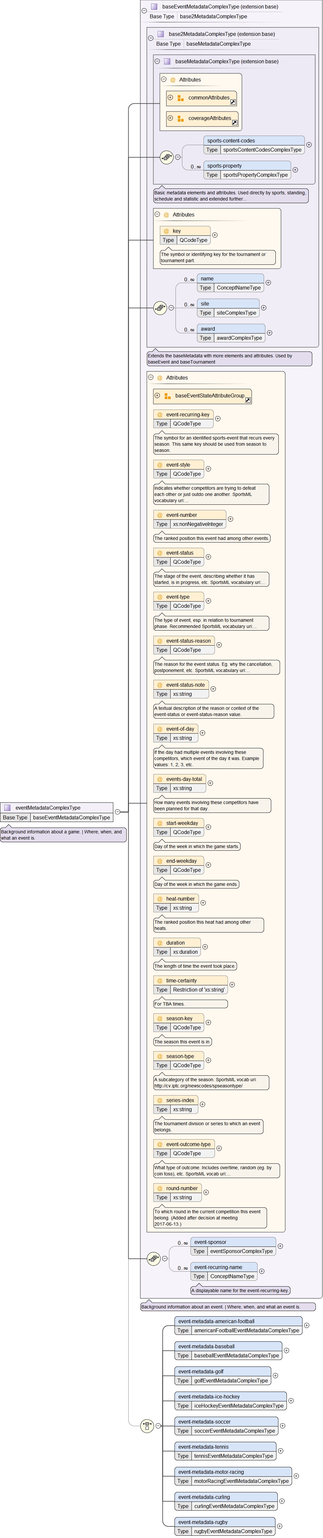Click the coverageAttributes reference arrow icon
This screenshot has height=1538, width=323.
[234, 122]
